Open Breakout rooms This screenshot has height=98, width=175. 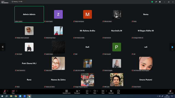tap(67, 92)
